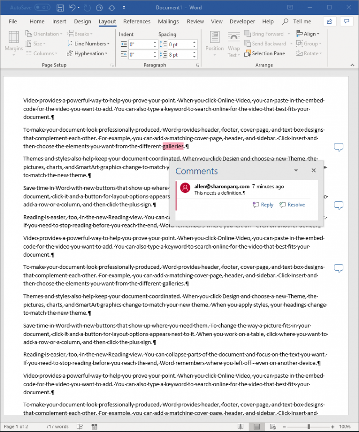This screenshot has width=359, height=432.
Task: Click the second comment balloon in margin
Action: pos(339,205)
